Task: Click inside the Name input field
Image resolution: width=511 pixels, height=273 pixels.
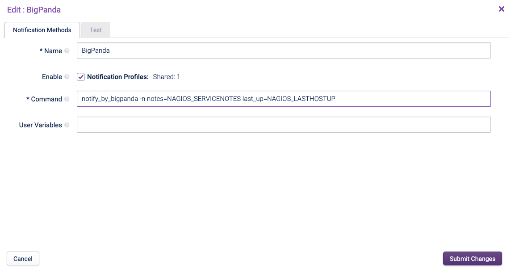Action: pyautogui.click(x=284, y=50)
